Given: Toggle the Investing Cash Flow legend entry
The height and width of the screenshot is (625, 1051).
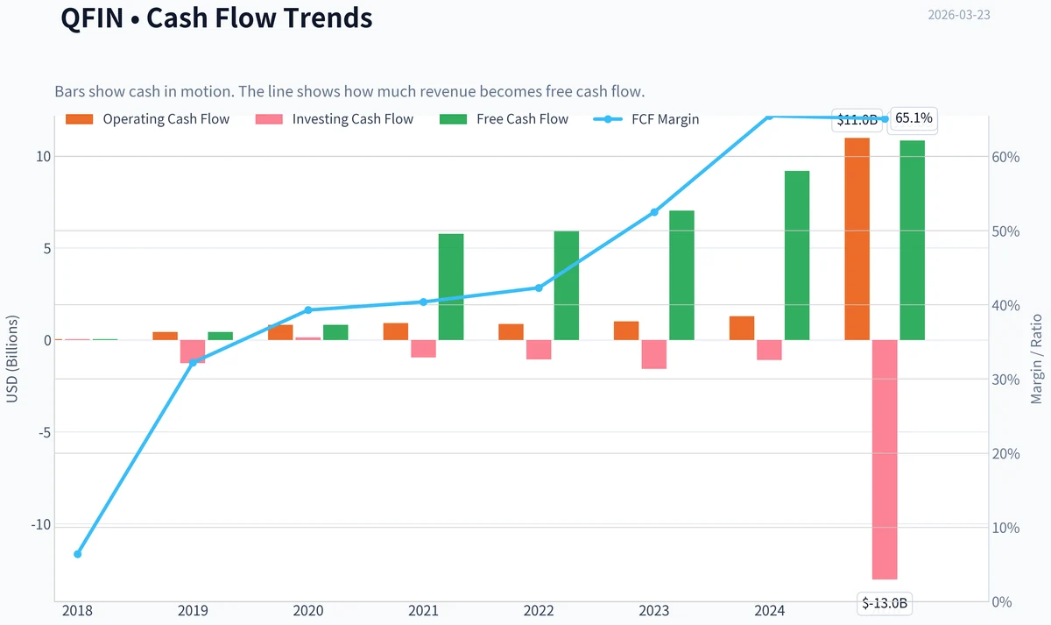Looking at the screenshot, I should (x=334, y=119).
